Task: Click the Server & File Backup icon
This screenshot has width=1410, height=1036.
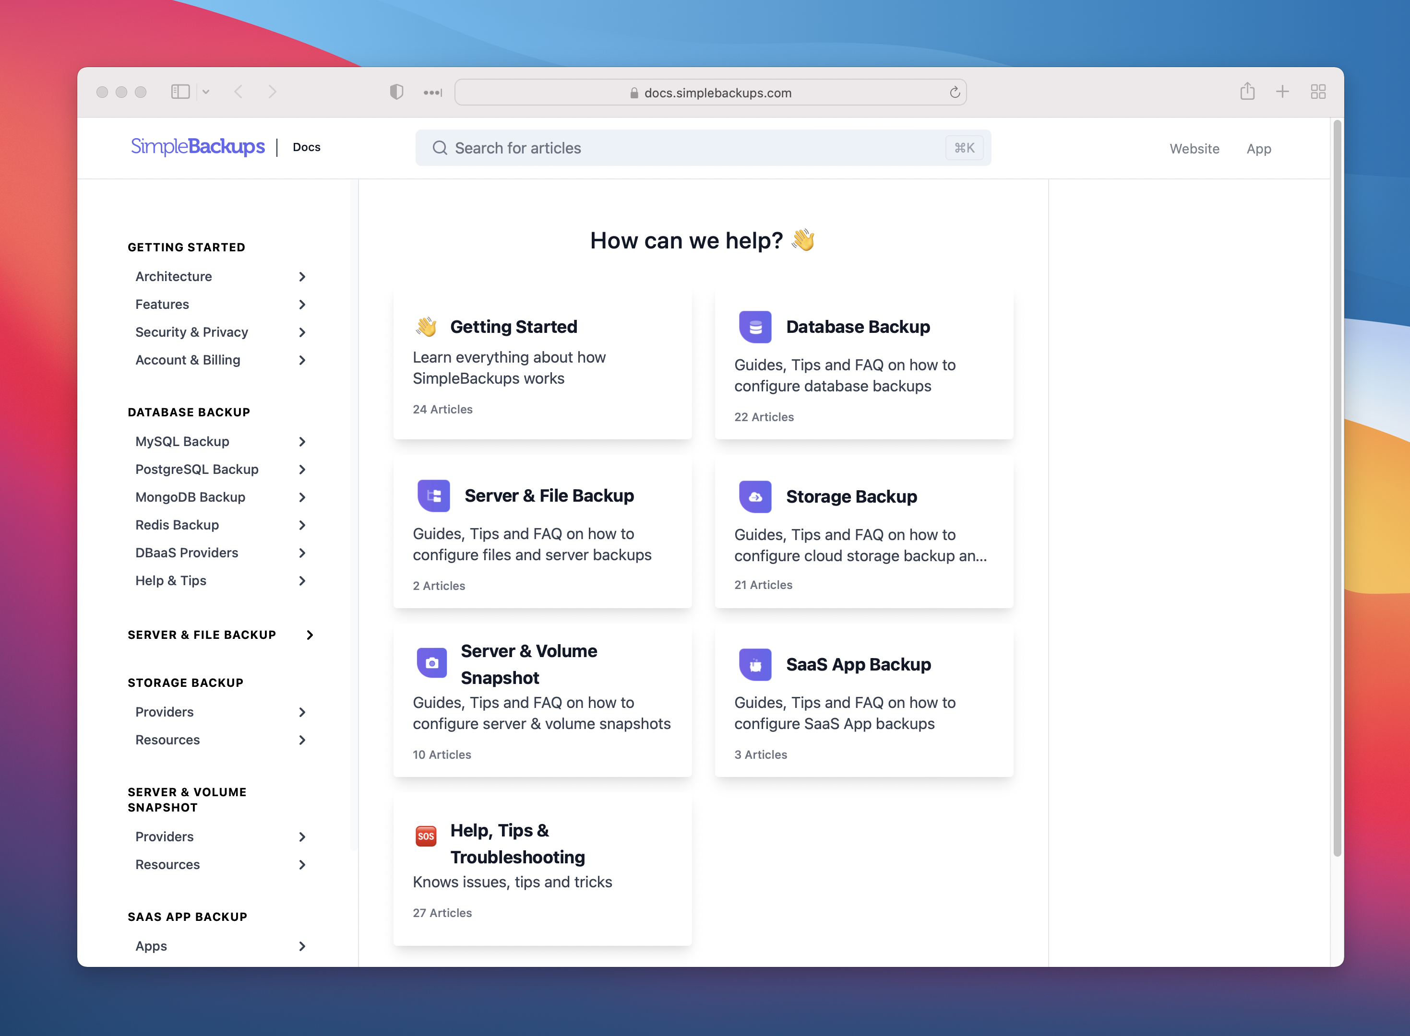Action: tap(433, 495)
